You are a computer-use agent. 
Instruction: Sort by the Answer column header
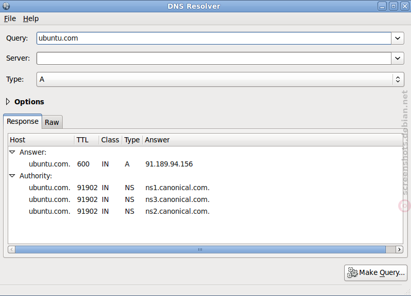click(273, 140)
